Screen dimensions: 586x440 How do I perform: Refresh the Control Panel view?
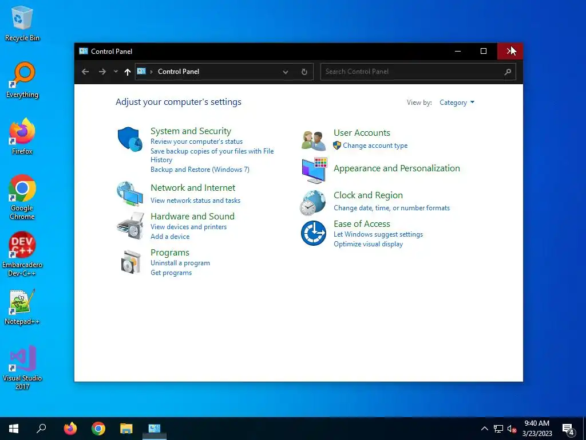(304, 72)
